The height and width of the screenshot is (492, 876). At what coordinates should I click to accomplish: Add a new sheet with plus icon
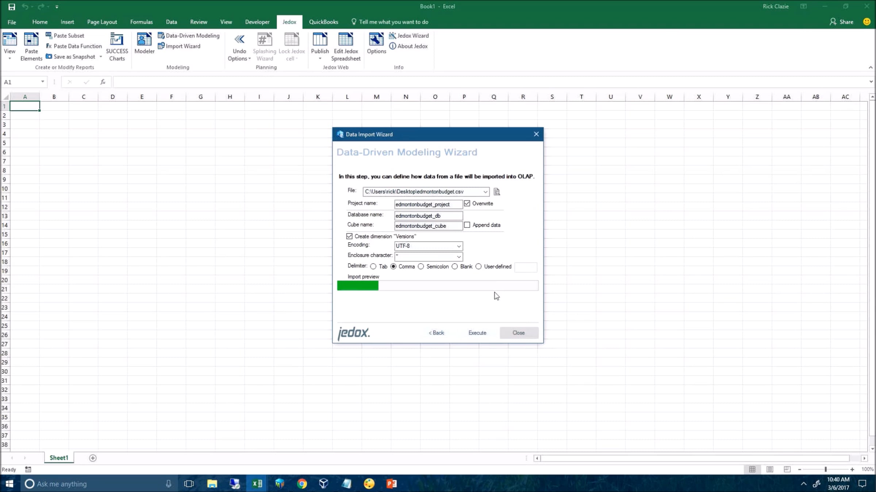[x=93, y=458]
